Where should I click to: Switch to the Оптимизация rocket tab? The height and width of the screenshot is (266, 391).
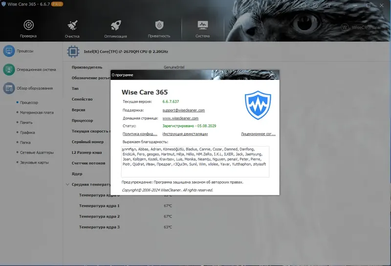(x=115, y=29)
